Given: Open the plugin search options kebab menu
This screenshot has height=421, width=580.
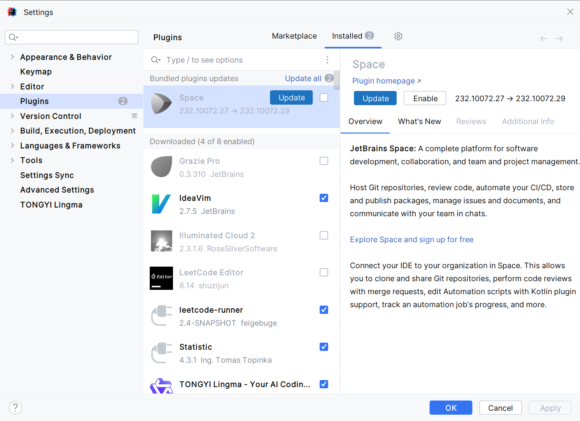Looking at the screenshot, I should (327, 60).
